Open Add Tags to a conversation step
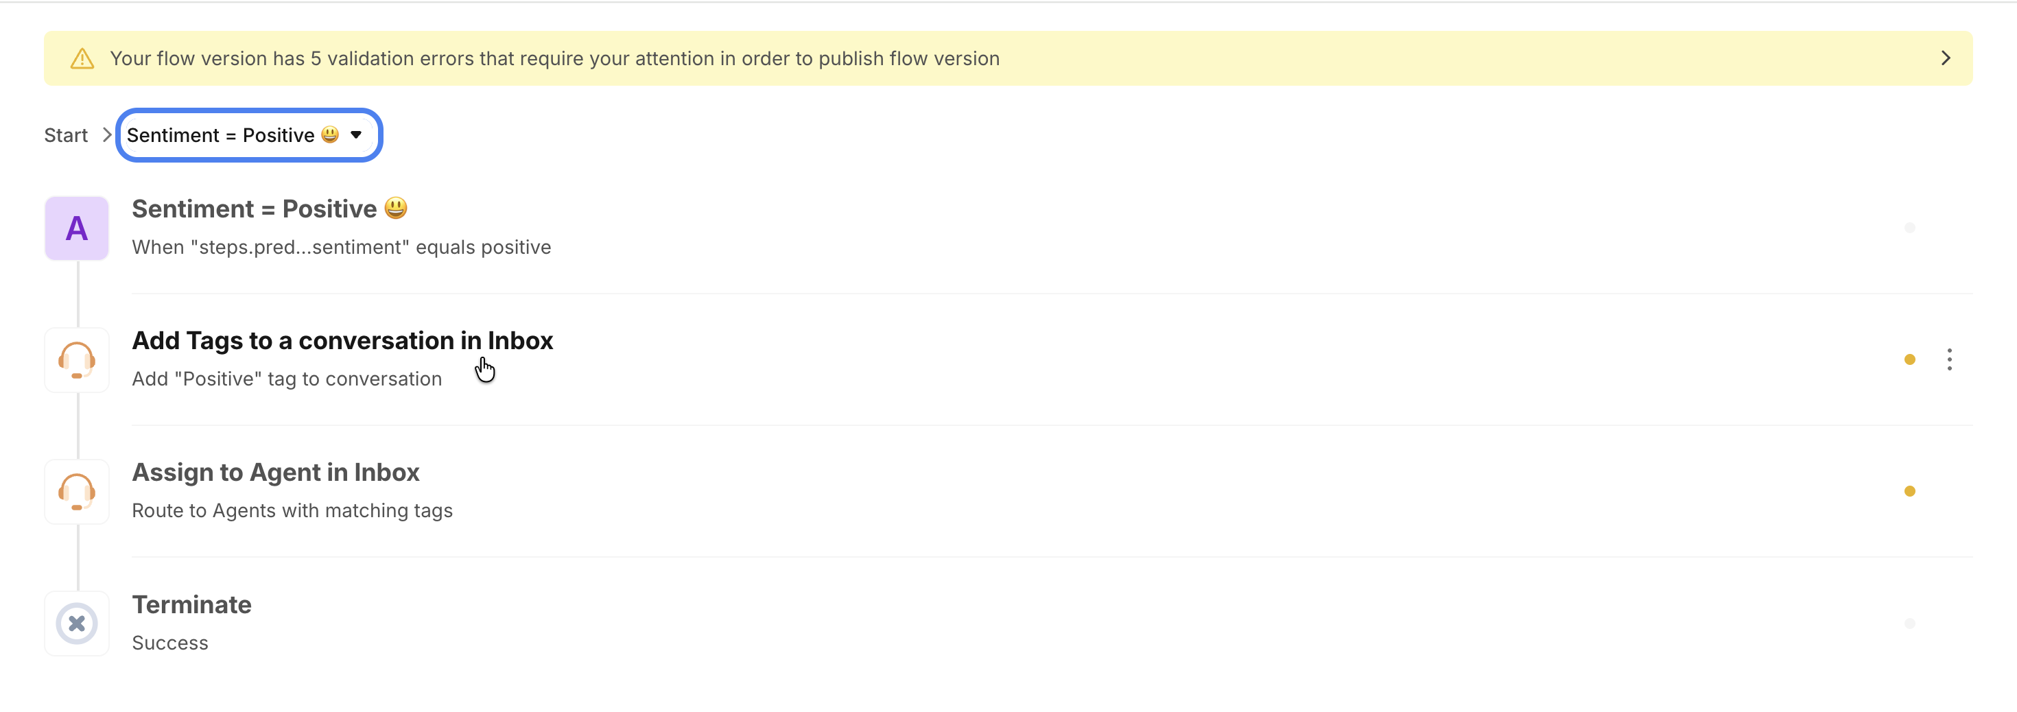The width and height of the screenshot is (2017, 712). click(x=342, y=341)
